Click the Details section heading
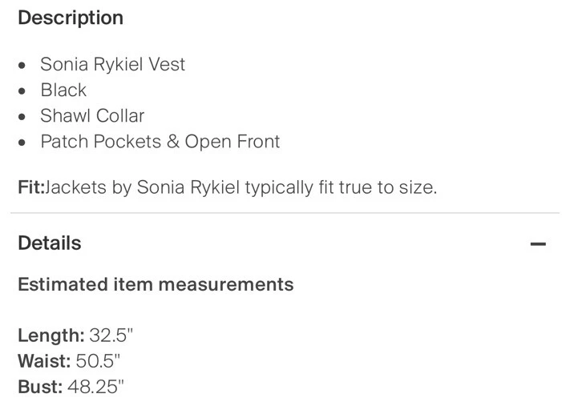Screen dimensions: 562x410 (50, 243)
